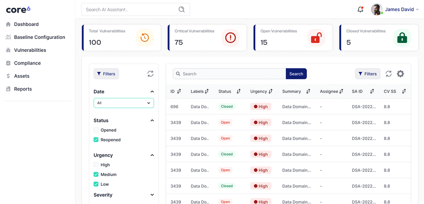Screen dimensions: 424x204
Task: Enable the Opened status checkbox
Action: (96, 130)
